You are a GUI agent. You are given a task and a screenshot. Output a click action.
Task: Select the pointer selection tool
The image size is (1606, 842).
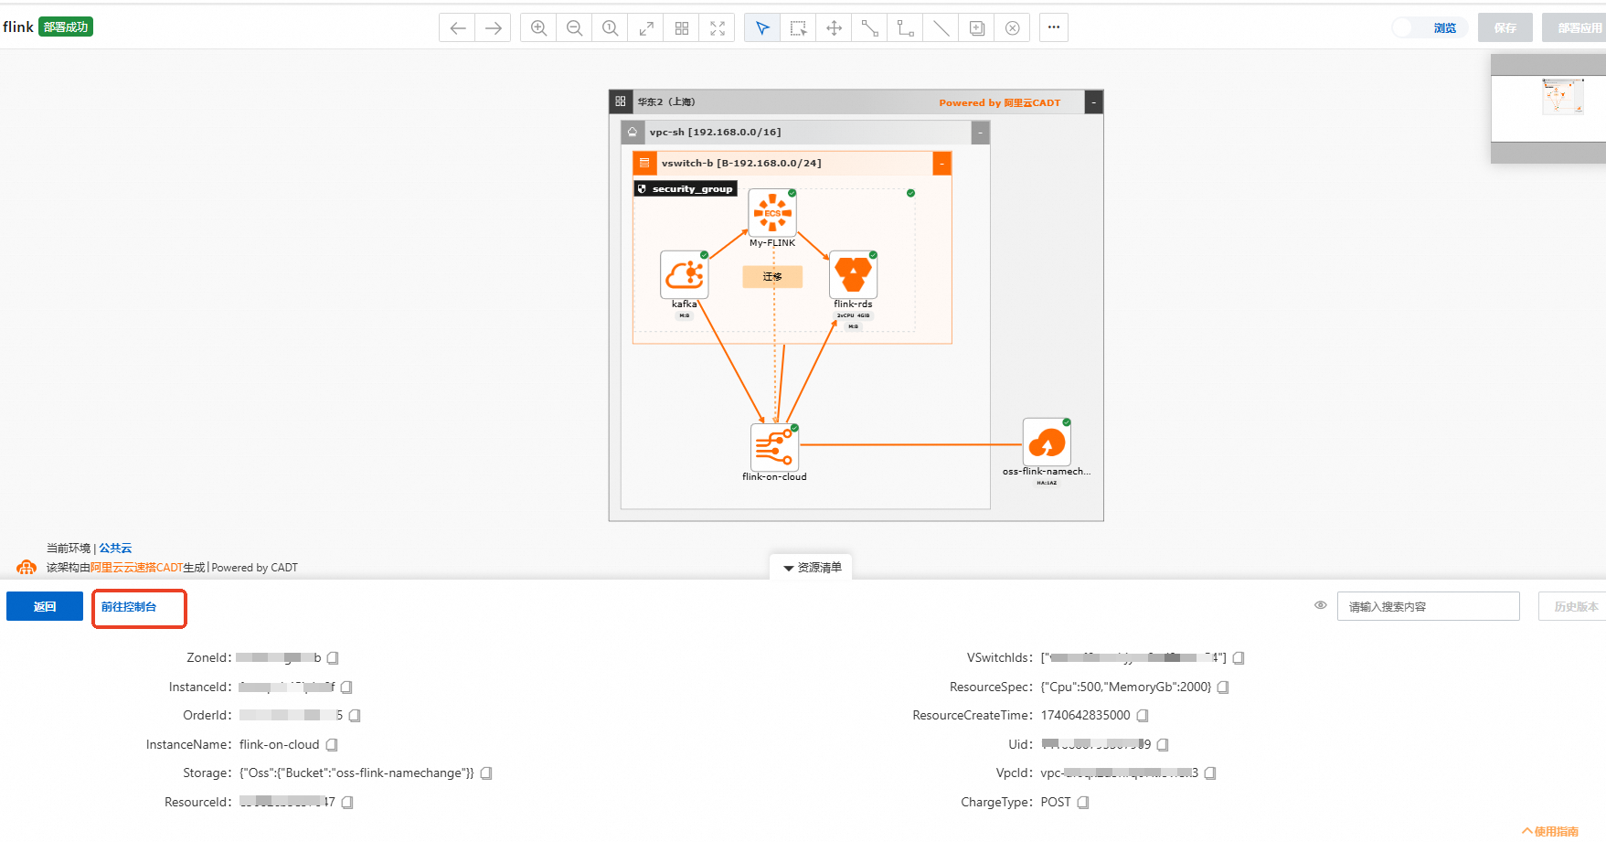[762, 28]
